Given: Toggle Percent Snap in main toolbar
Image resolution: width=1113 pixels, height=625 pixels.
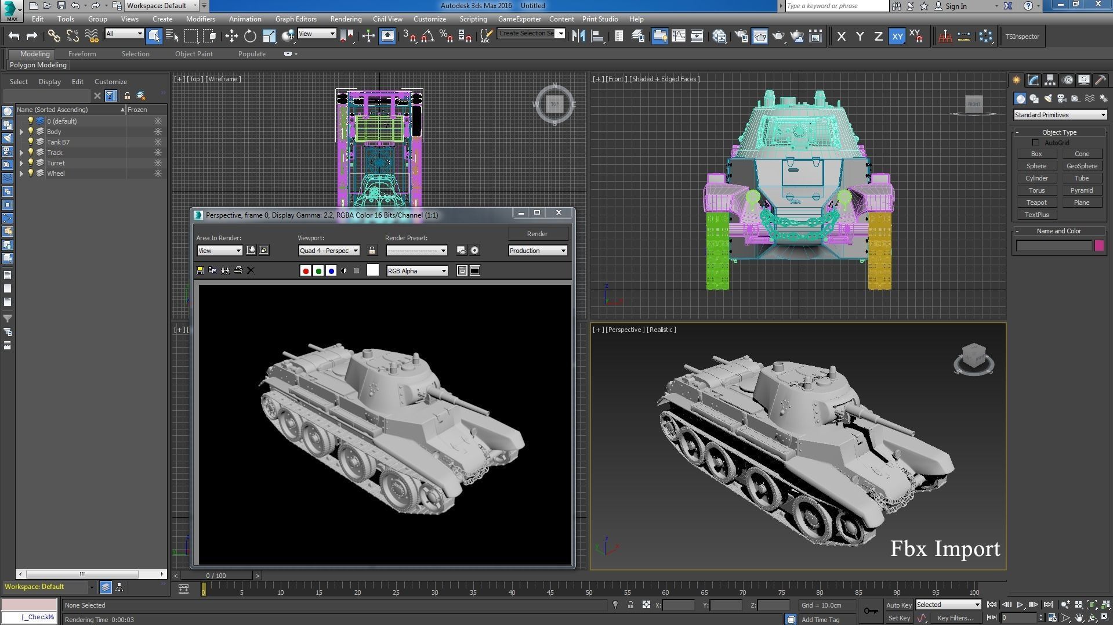Looking at the screenshot, I should (x=446, y=36).
